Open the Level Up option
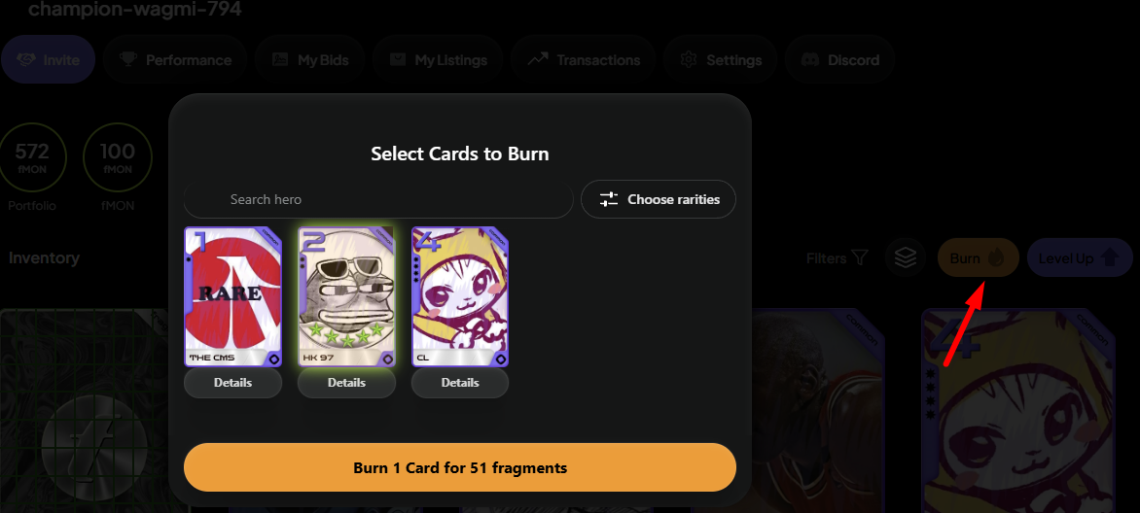 1080,257
